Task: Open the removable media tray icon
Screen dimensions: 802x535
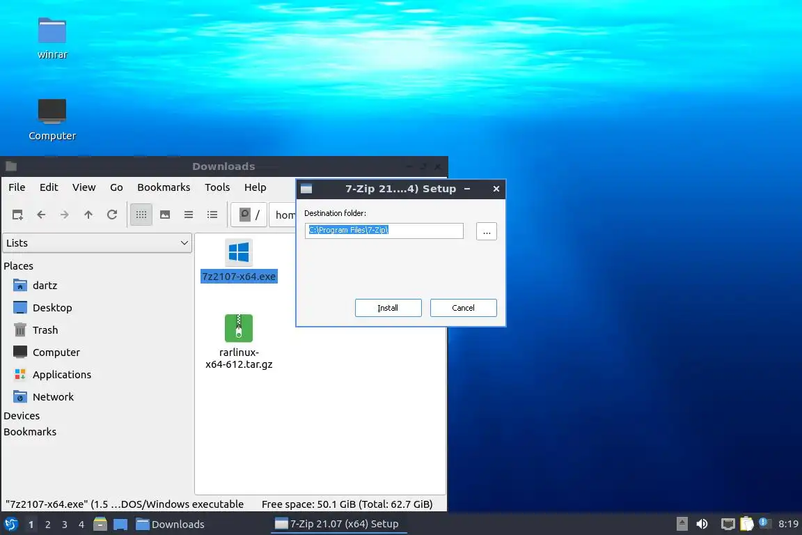Action: click(682, 524)
